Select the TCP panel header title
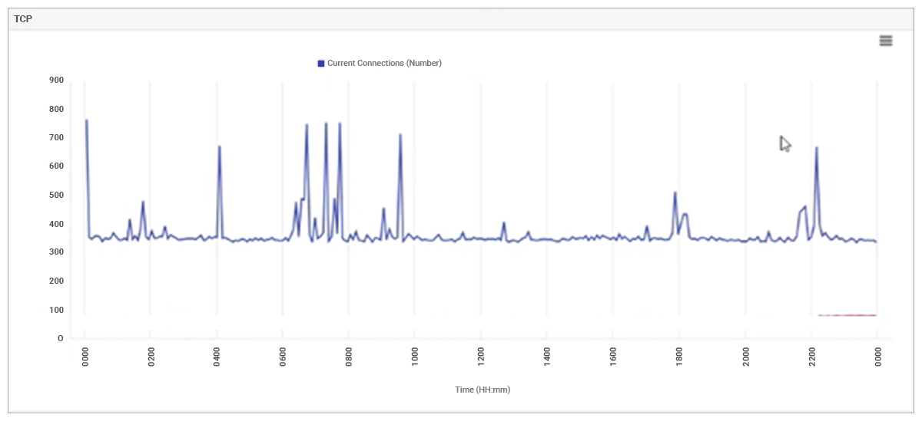Screen dimensions: 922x421 point(23,18)
